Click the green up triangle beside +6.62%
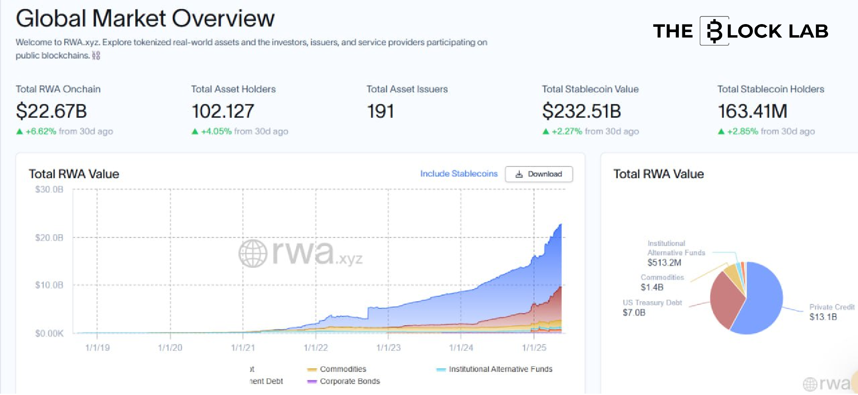The height and width of the screenshot is (395, 858). pos(19,131)
